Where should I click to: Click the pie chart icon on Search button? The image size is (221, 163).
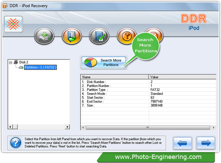click(x=90, y=62)
